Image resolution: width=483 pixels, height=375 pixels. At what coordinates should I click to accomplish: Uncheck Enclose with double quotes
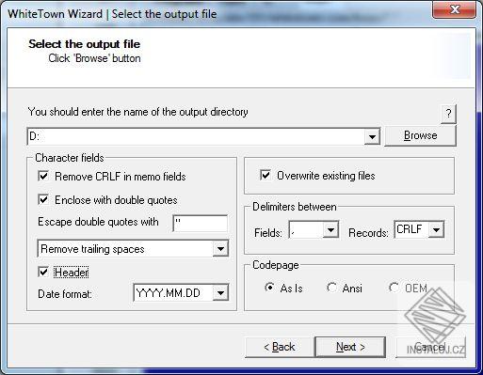tap(43, 199)
